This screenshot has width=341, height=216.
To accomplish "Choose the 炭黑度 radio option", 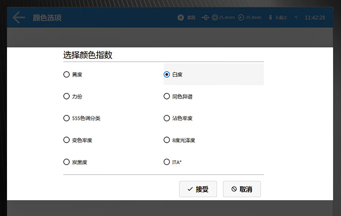I will (67, 162).
